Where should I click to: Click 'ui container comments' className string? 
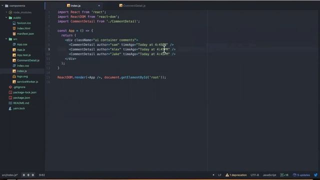[115, 40]
